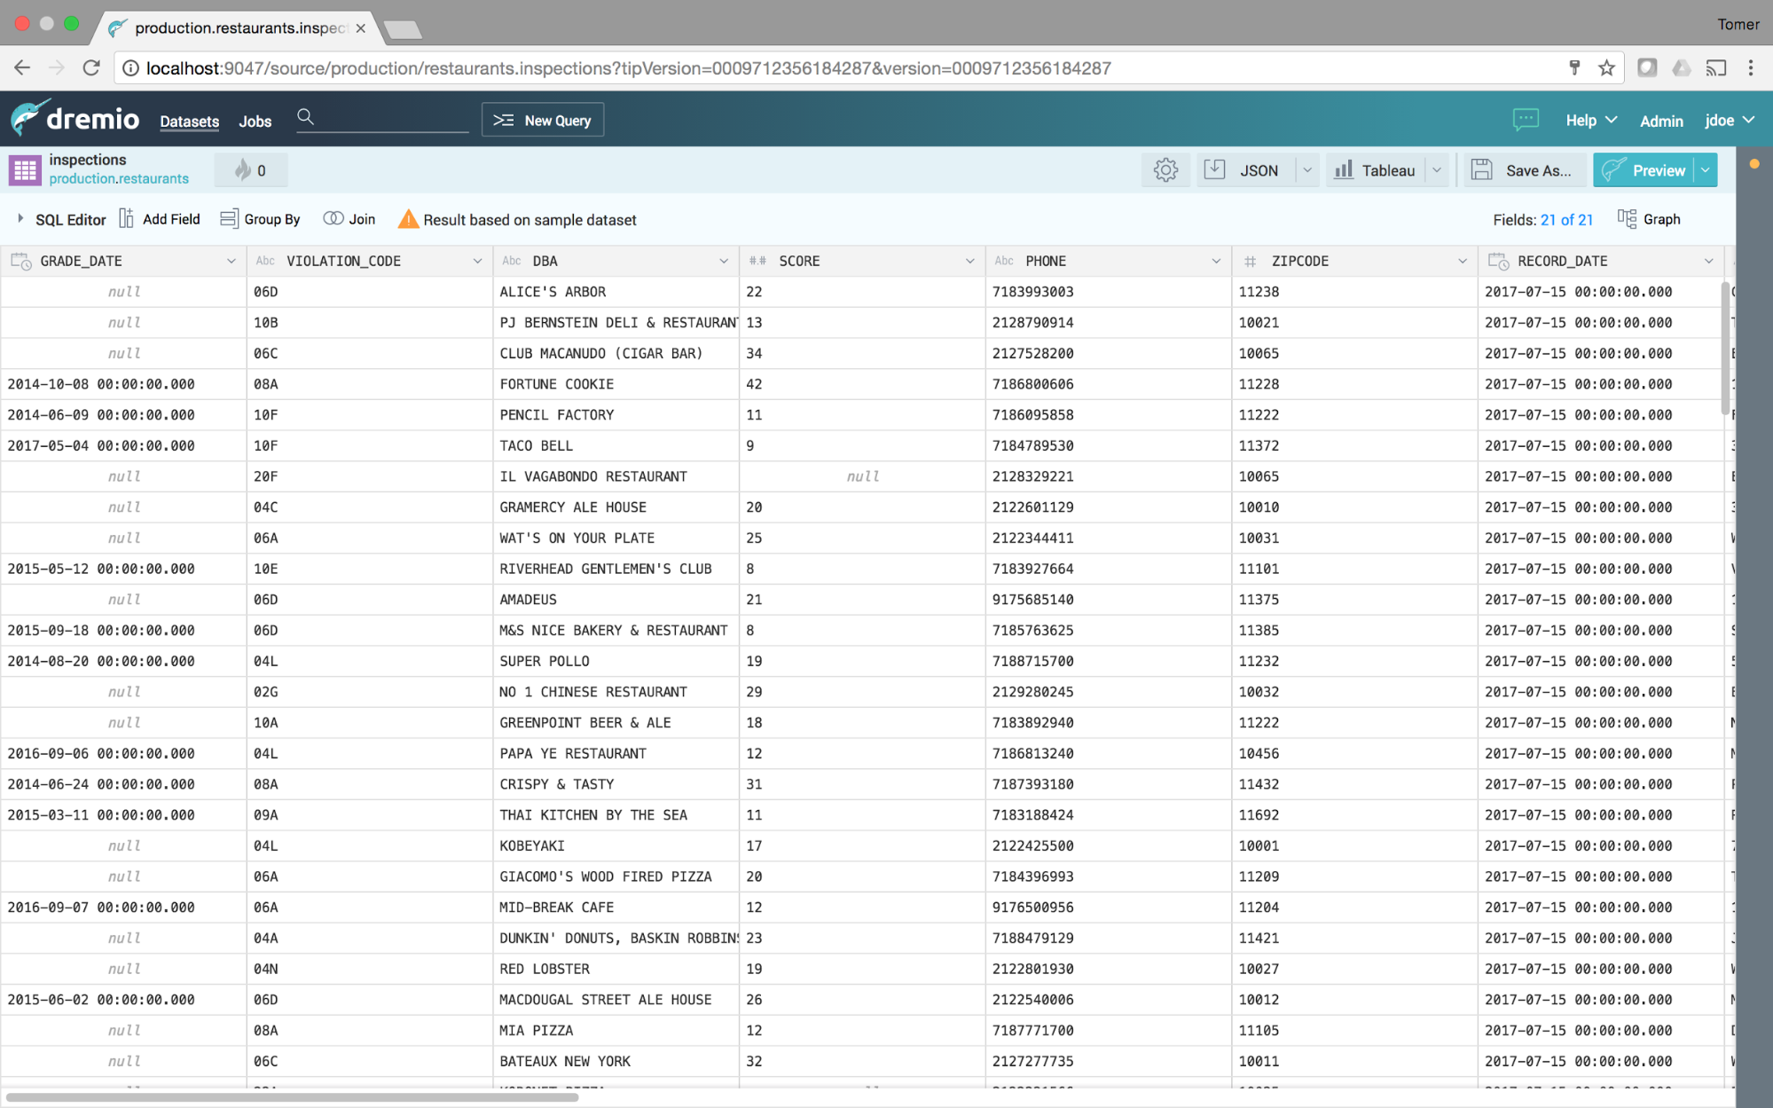Click the flame acceleration count icon

tap(243, 170)
